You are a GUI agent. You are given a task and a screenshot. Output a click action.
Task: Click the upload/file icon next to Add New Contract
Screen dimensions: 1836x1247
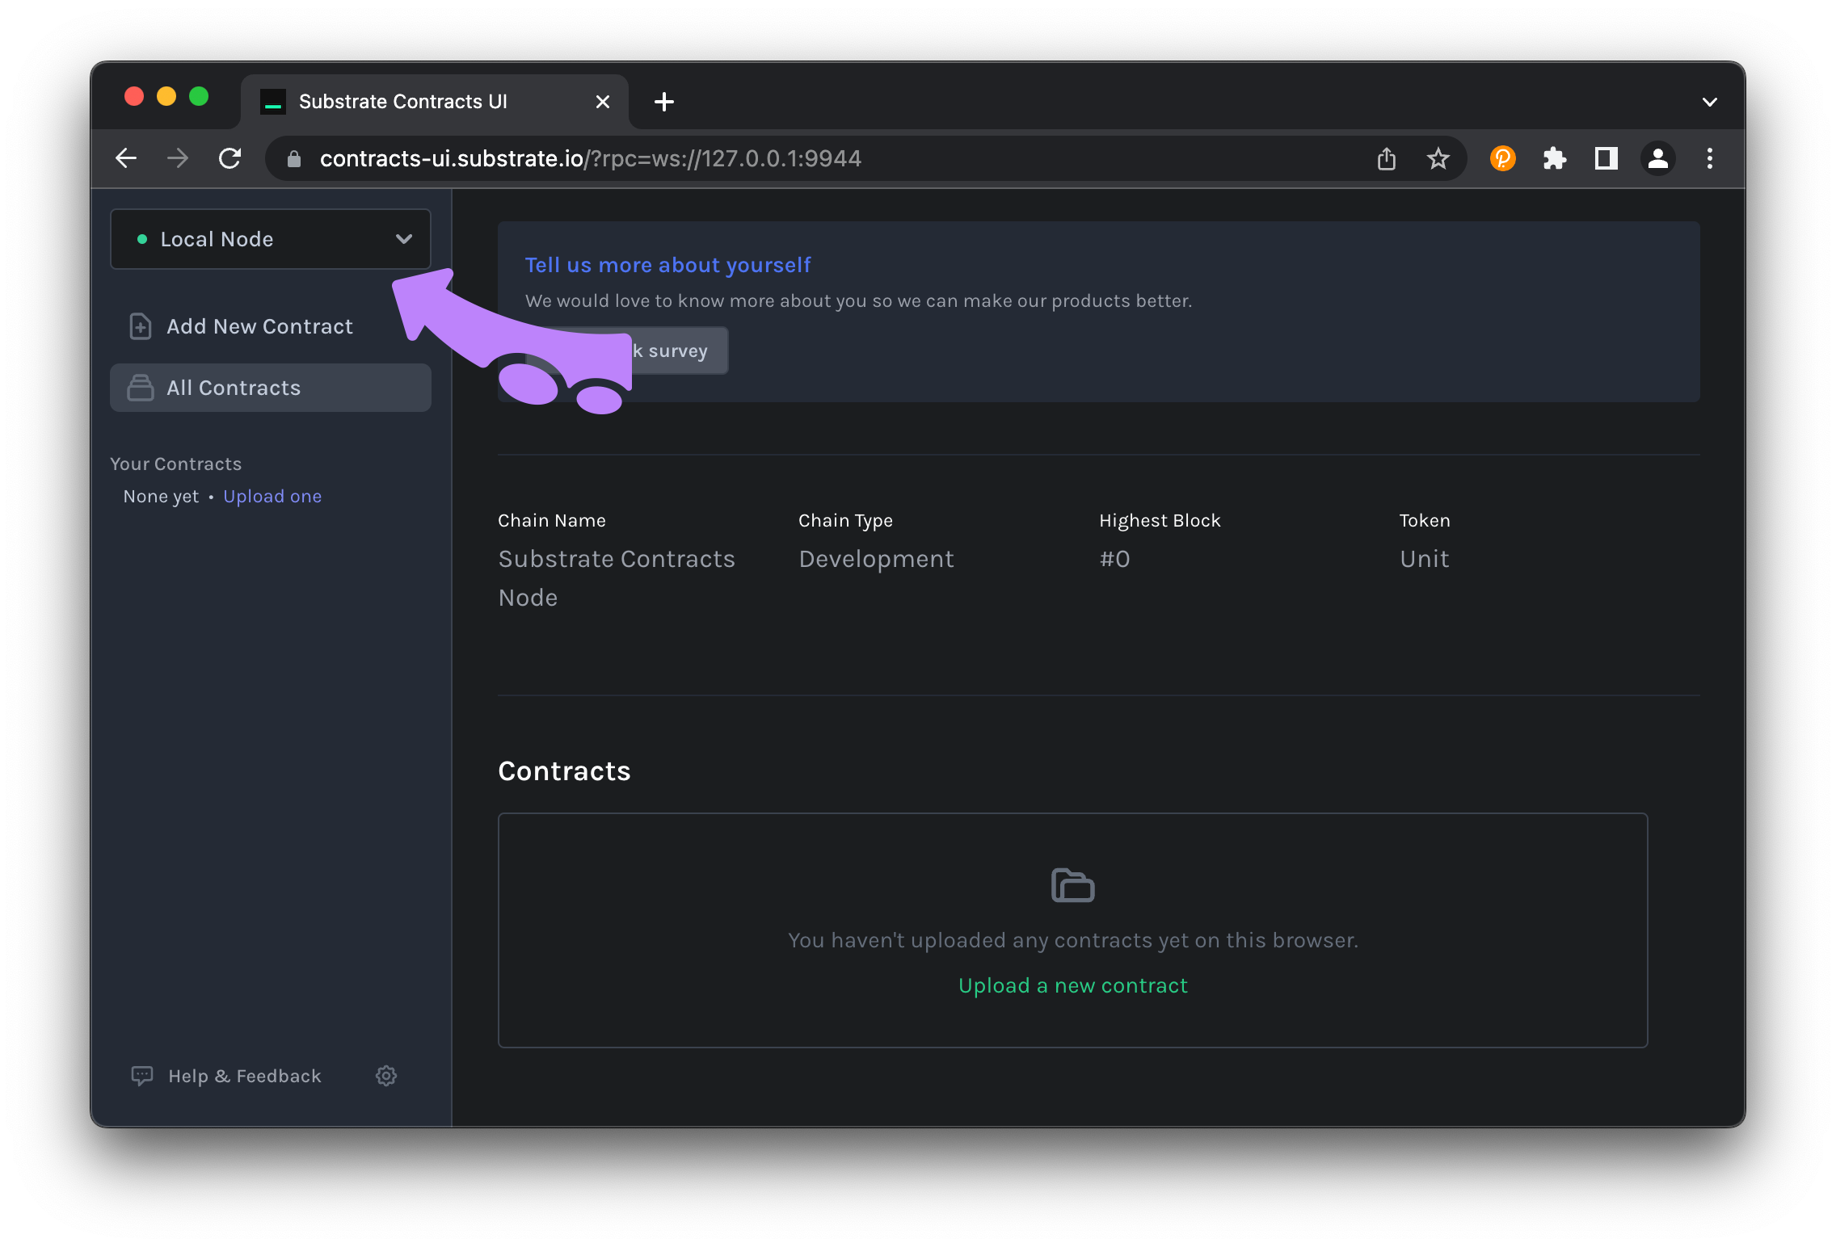click(x=139, y=325)
